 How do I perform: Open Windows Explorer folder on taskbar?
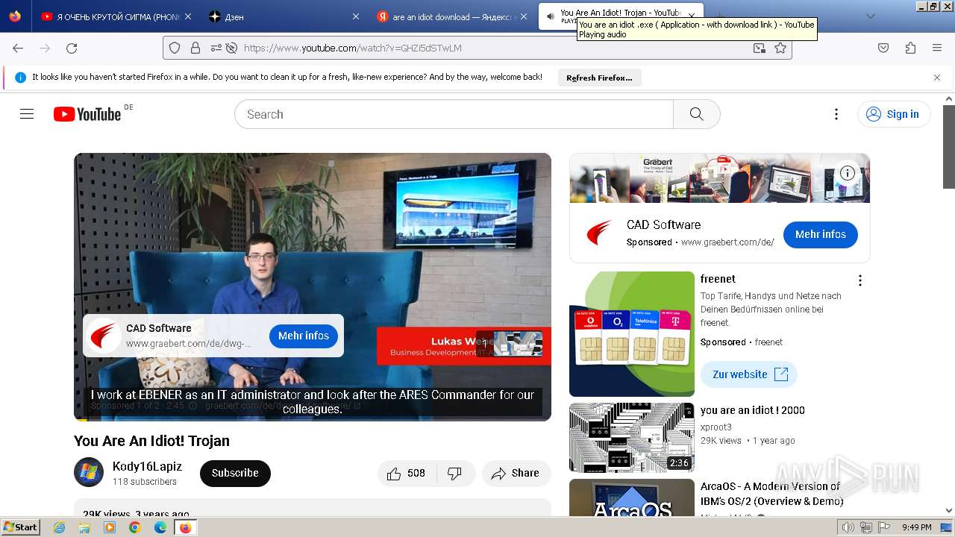[x=84, y=527]
